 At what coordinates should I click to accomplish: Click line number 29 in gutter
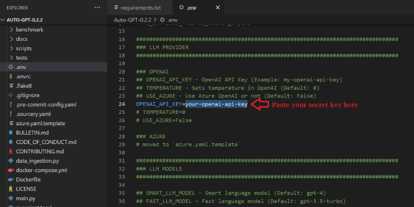tap(122, 145)
